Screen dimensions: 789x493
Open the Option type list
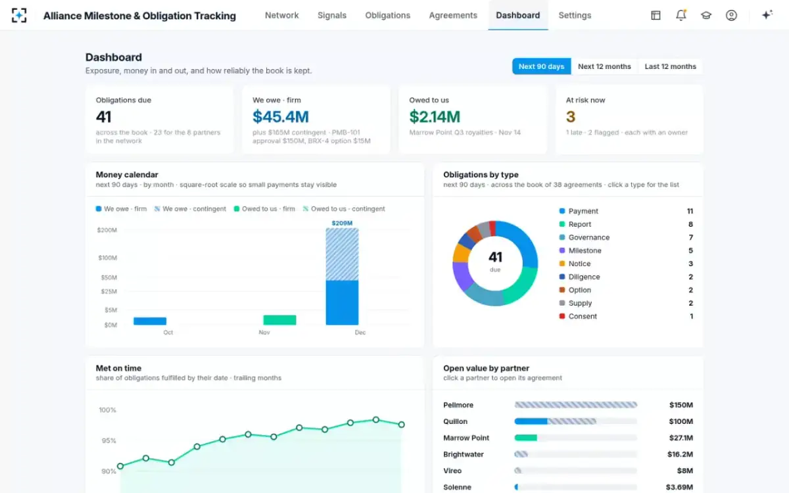click(x=626, y=290)
